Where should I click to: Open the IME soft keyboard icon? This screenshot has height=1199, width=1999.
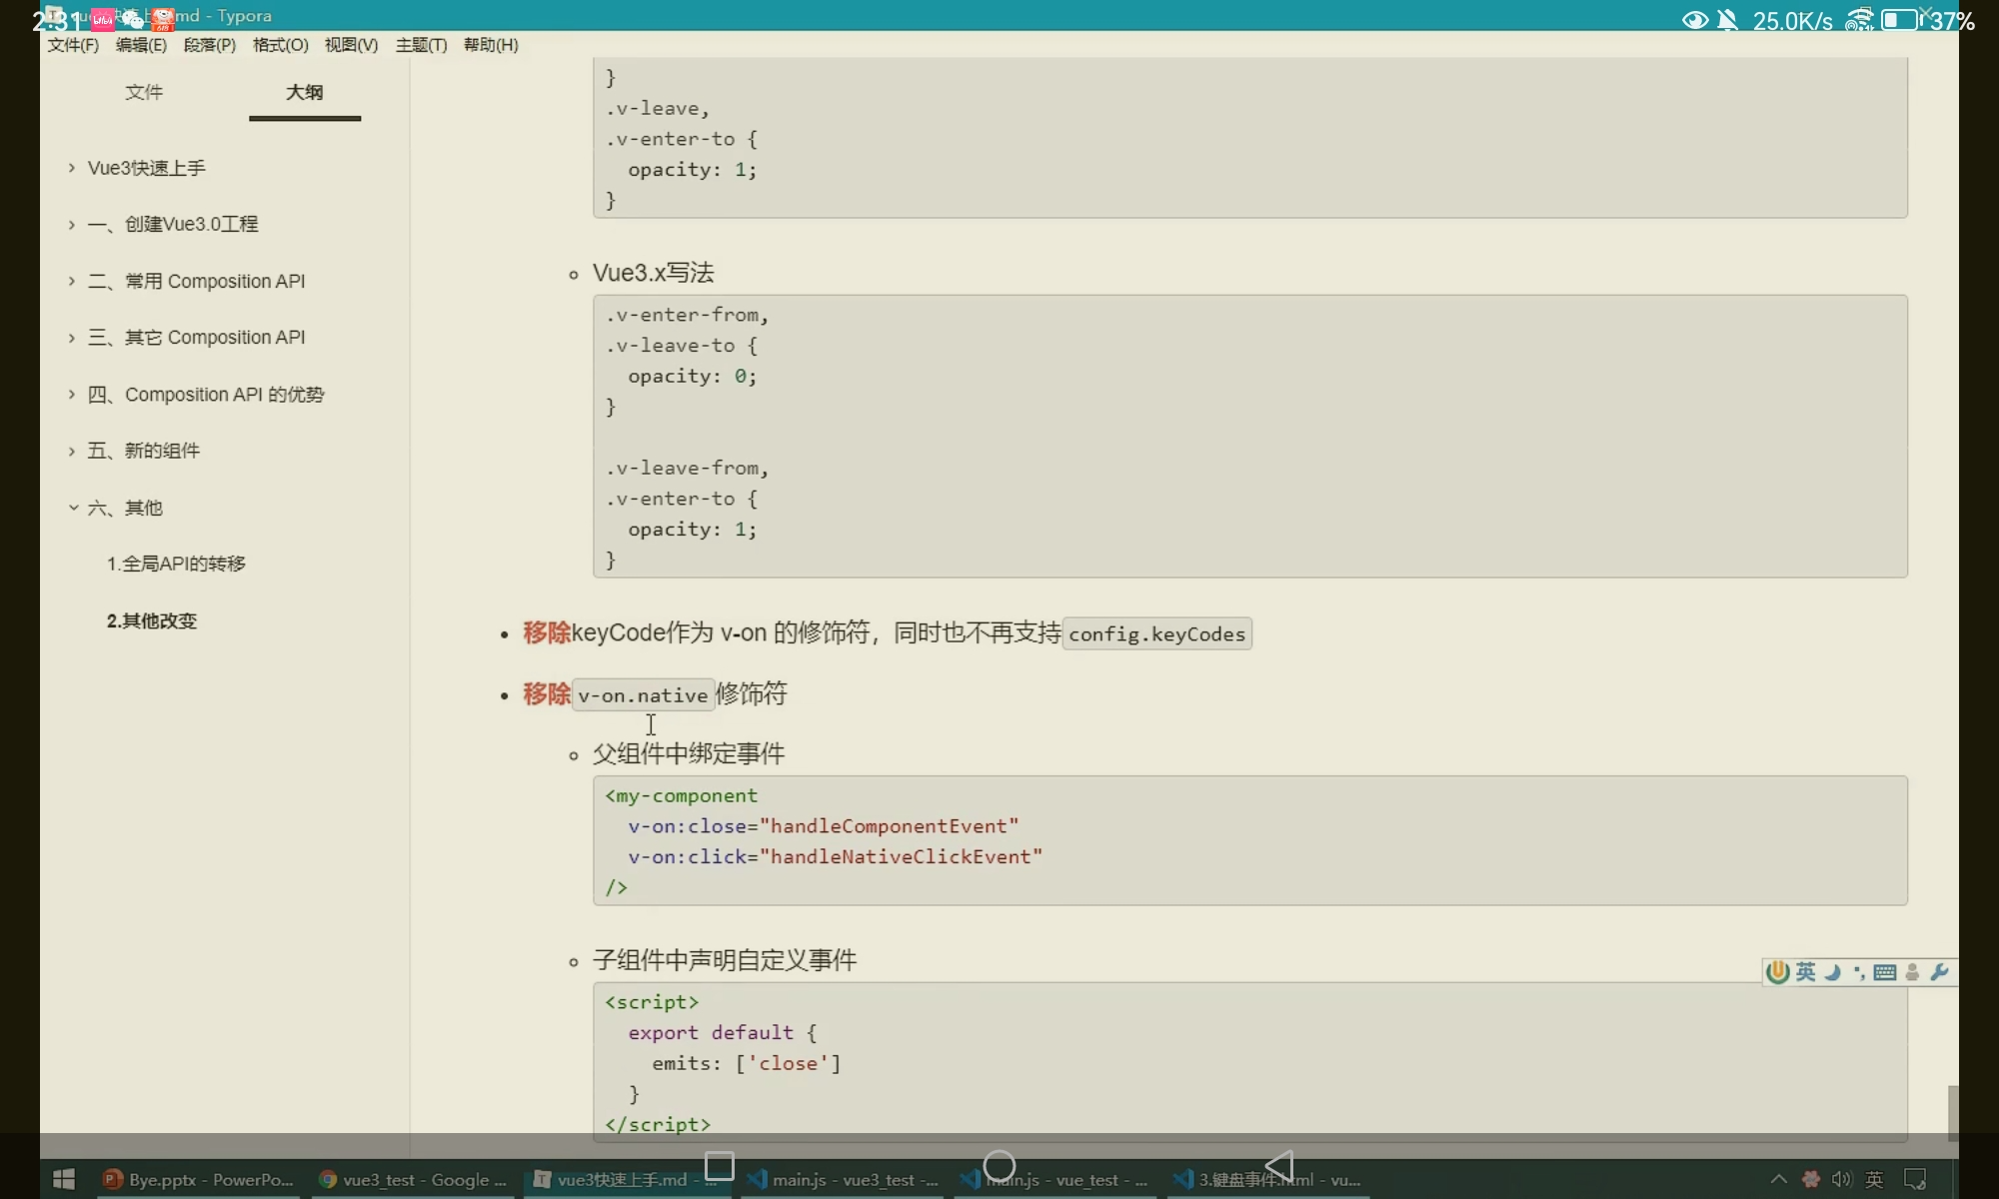pyautogui.click(x=1885, y=972)
